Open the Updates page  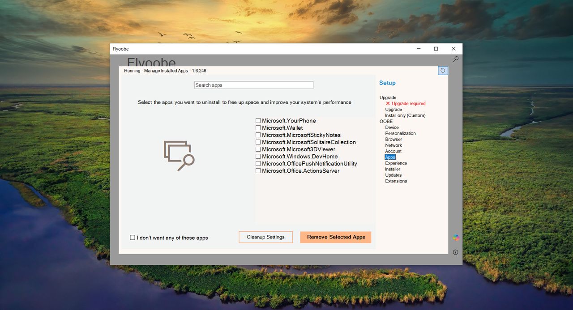click(393, 175)
